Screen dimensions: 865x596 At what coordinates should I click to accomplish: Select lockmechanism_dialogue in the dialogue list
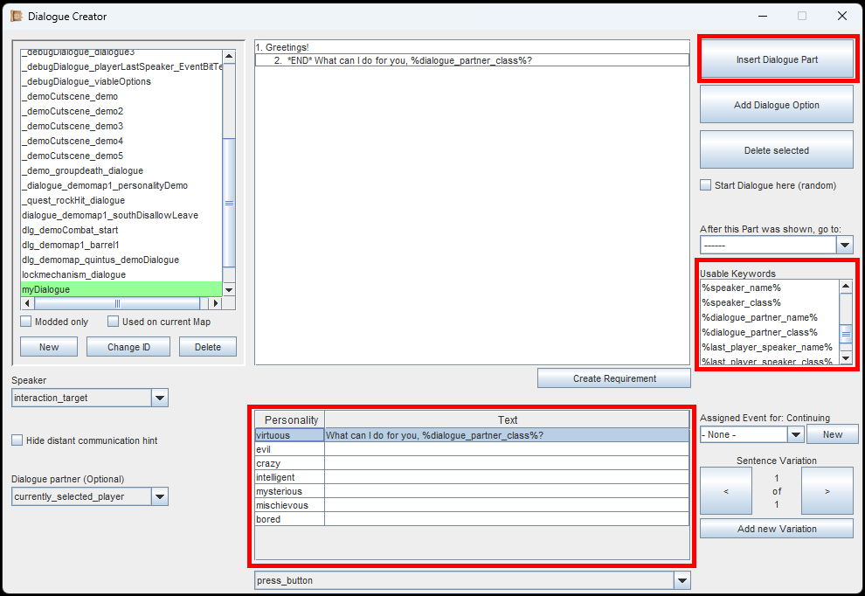tap(74, 274)
